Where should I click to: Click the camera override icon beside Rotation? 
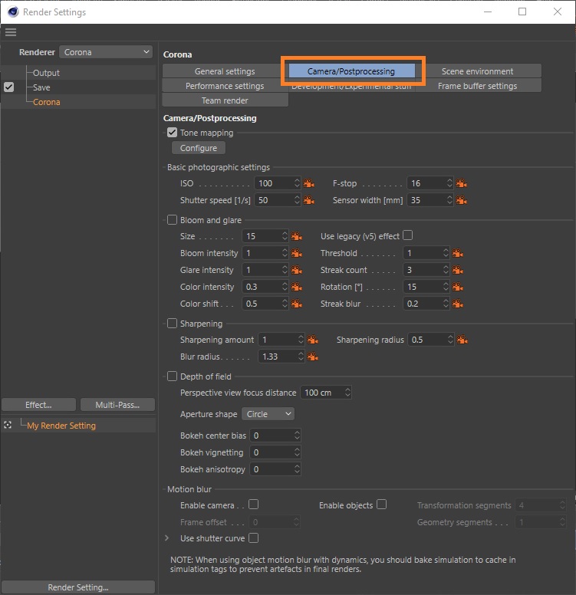pos(458,287)
